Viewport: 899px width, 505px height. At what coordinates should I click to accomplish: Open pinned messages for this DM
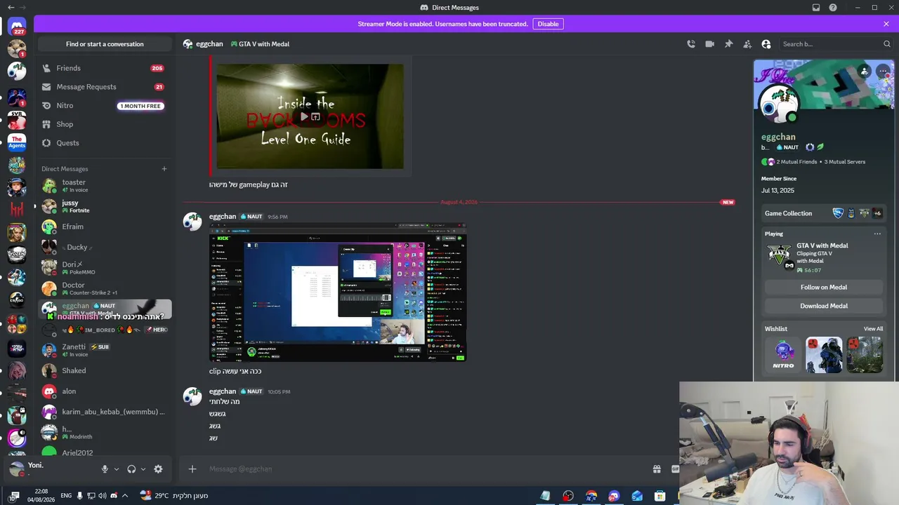point(729,43)
